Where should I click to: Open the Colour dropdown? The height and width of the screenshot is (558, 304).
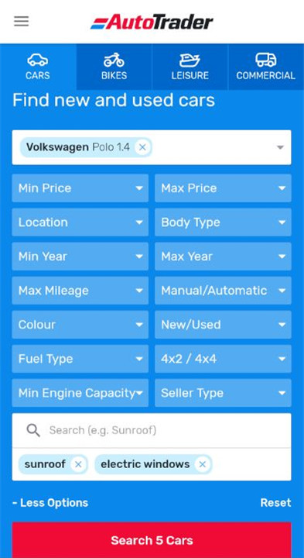tap(80, 325)
